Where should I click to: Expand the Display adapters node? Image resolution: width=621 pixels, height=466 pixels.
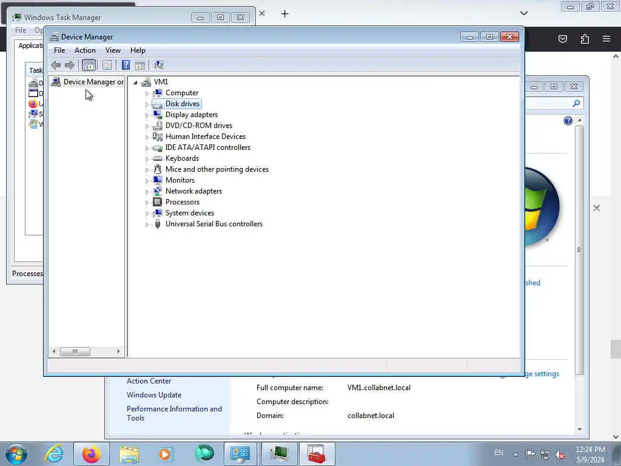pyautogui.click(x=147, y=115)
